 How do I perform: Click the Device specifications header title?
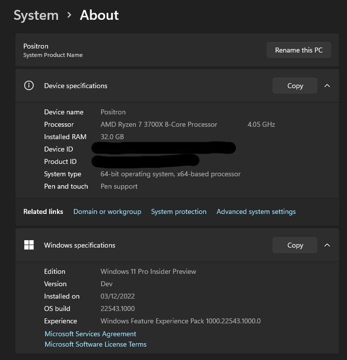point(75,86)
